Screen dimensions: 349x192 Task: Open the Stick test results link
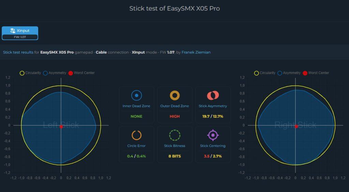pos(18,52)
